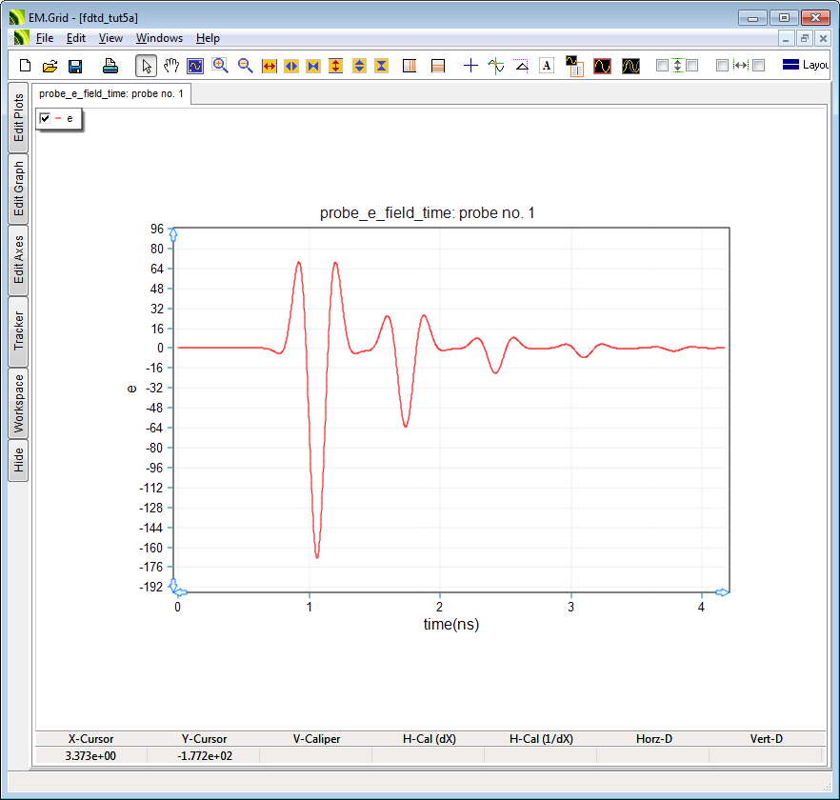This screenshot has height=800, width=840.
Task: Open a file with the folder icon
Action: click(x=50, y=66)
